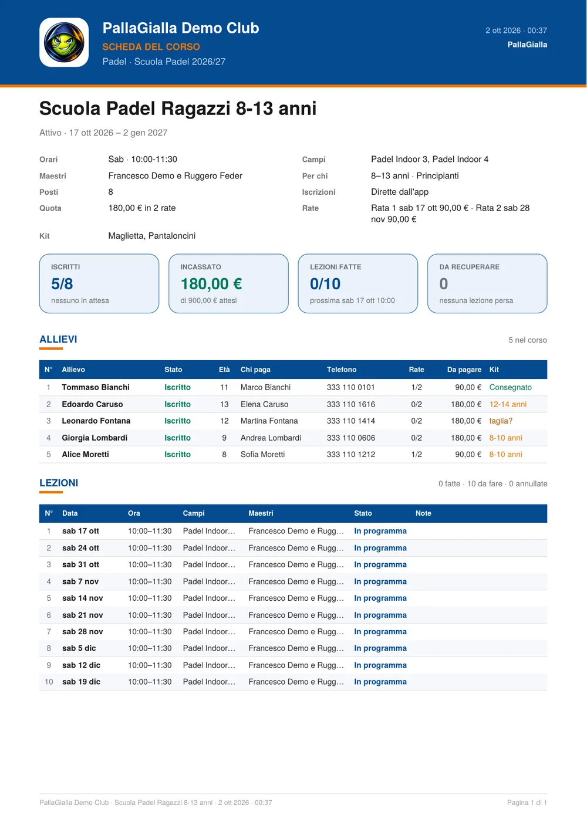This screenshot has height=829, width=587.
Task: Select the 'Da pagare' column header
Action: point(464,370)
